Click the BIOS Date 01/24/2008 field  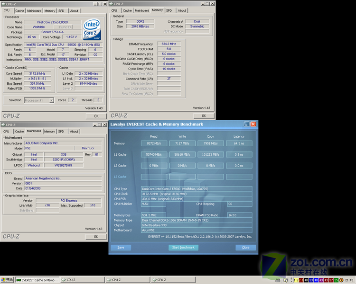point(63,188)
